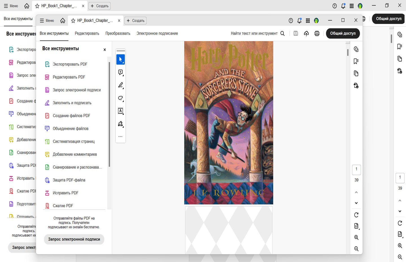Open the topmost right panel icon in front window

[356, 49]
